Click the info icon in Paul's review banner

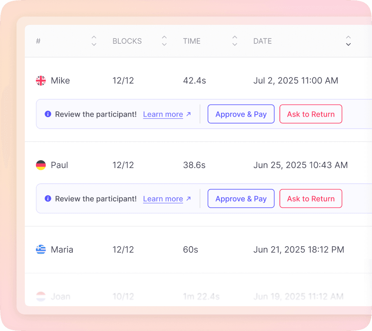[x=48, y=199]
